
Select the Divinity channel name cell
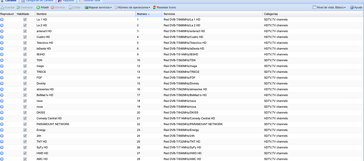click(41, 83)
